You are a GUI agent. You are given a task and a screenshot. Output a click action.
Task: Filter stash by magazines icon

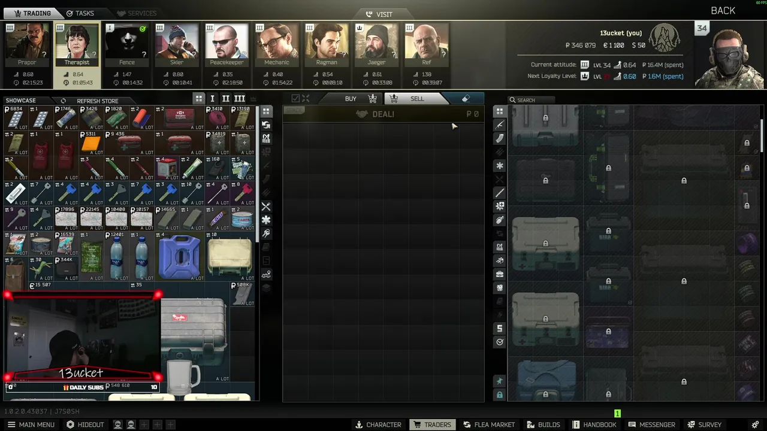(x=500, y=138)
